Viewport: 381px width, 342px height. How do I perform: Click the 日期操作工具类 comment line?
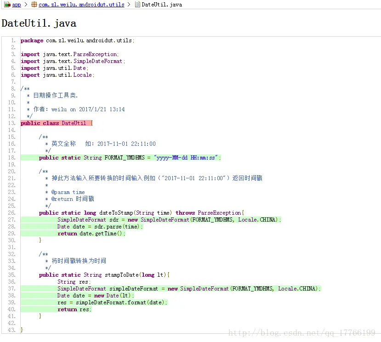pos(52,95)
